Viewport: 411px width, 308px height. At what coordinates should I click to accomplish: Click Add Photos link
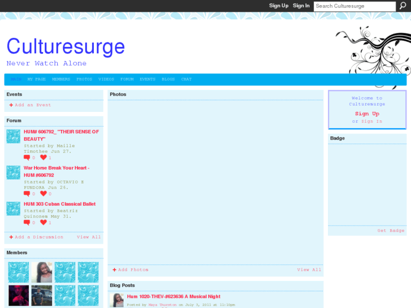(x=133, y=270)
